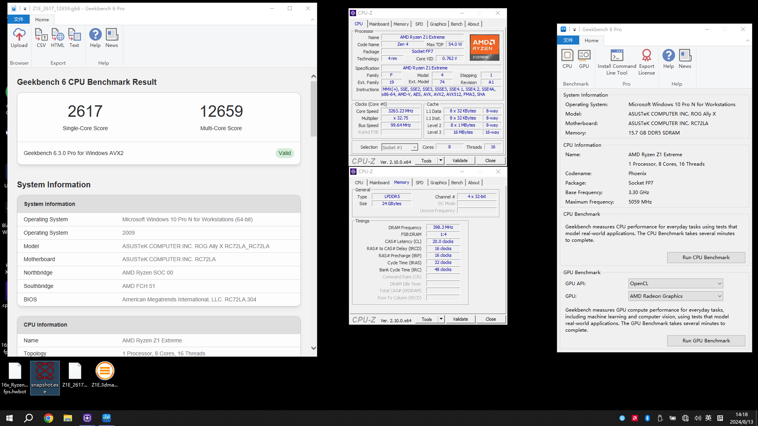This screenshot has height=426, width=758.
Task: Launch Chrome from the taskbar
Action: [48, 418]
